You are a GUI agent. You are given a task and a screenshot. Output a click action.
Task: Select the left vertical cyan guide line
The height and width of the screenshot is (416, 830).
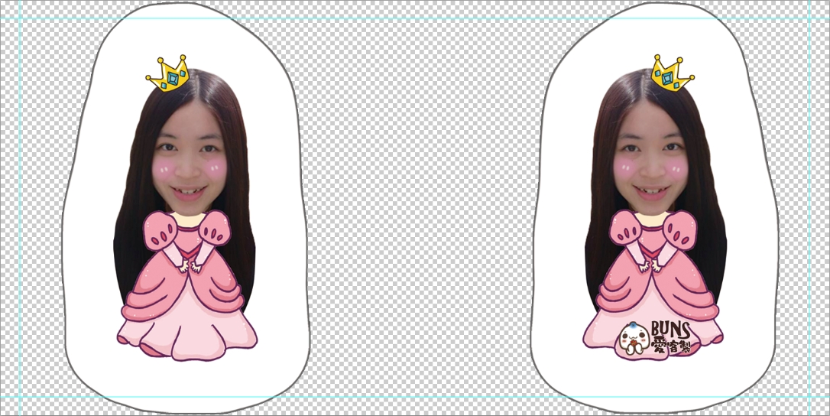(20, 206)
